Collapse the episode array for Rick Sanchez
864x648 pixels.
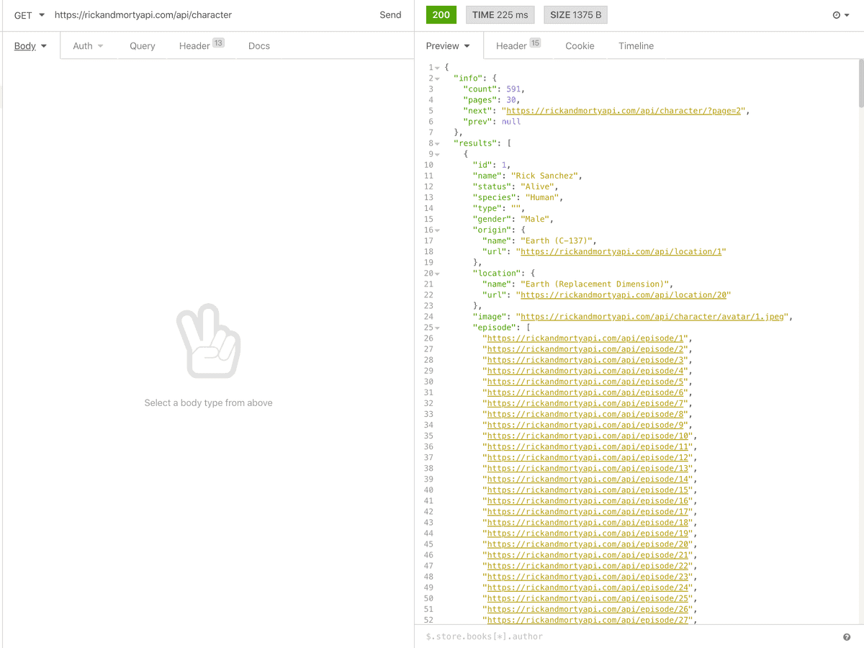pos(436,327)
